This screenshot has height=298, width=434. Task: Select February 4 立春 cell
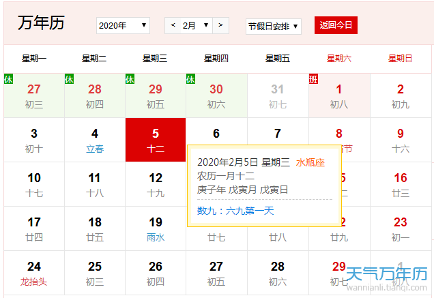point(95,140)
